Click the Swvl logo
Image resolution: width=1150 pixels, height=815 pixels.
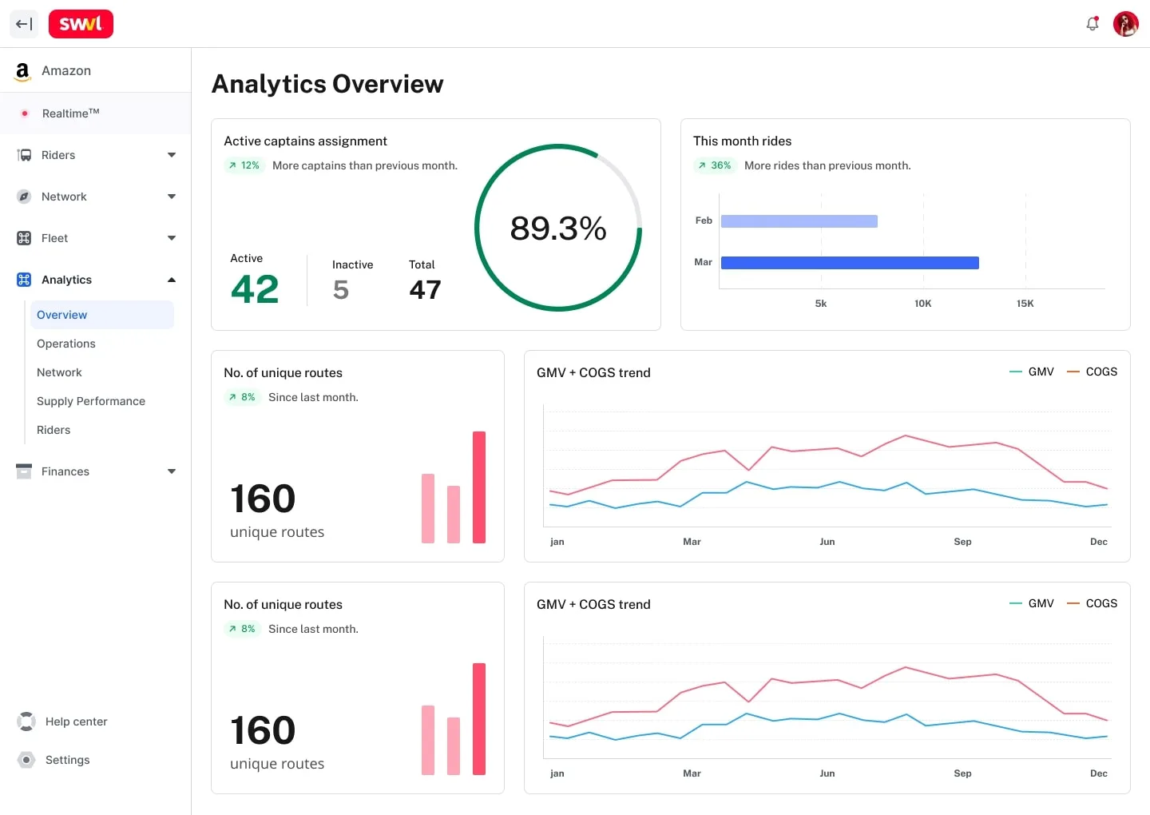pyautogui.click(x=81, y=24)
